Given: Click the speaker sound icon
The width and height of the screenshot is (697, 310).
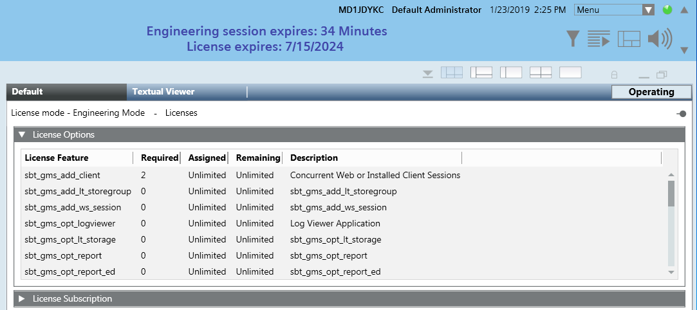Looking at the screenshot, I should [x=659, y=39].
